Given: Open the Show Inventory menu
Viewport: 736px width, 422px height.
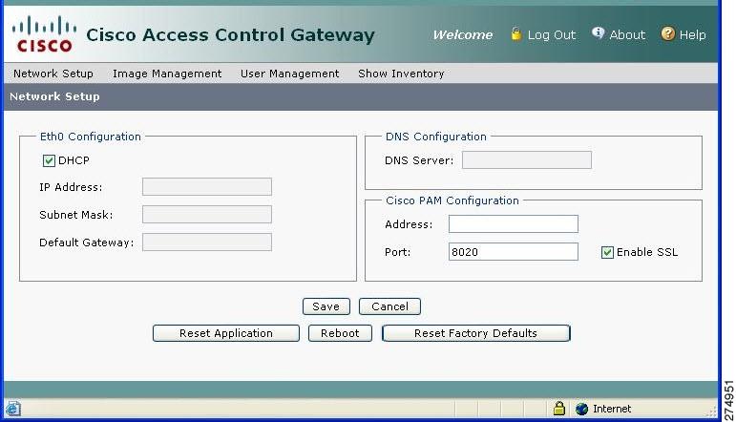Looking at the screenshot, I should point(401,74).
